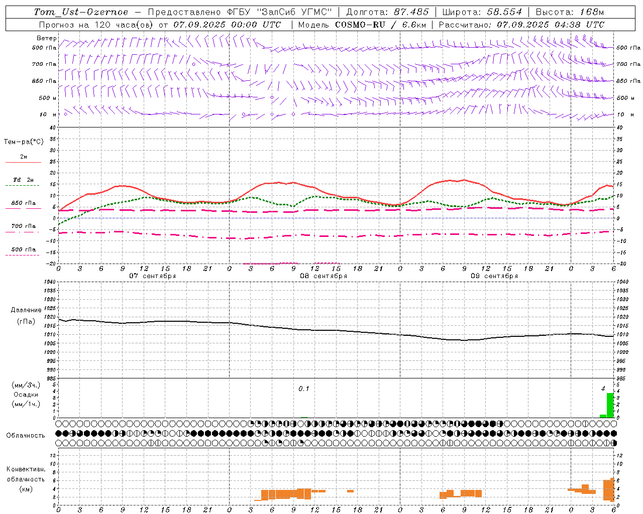Click the 08 сентября date label

pyautogui.click(x=324, y=276)
